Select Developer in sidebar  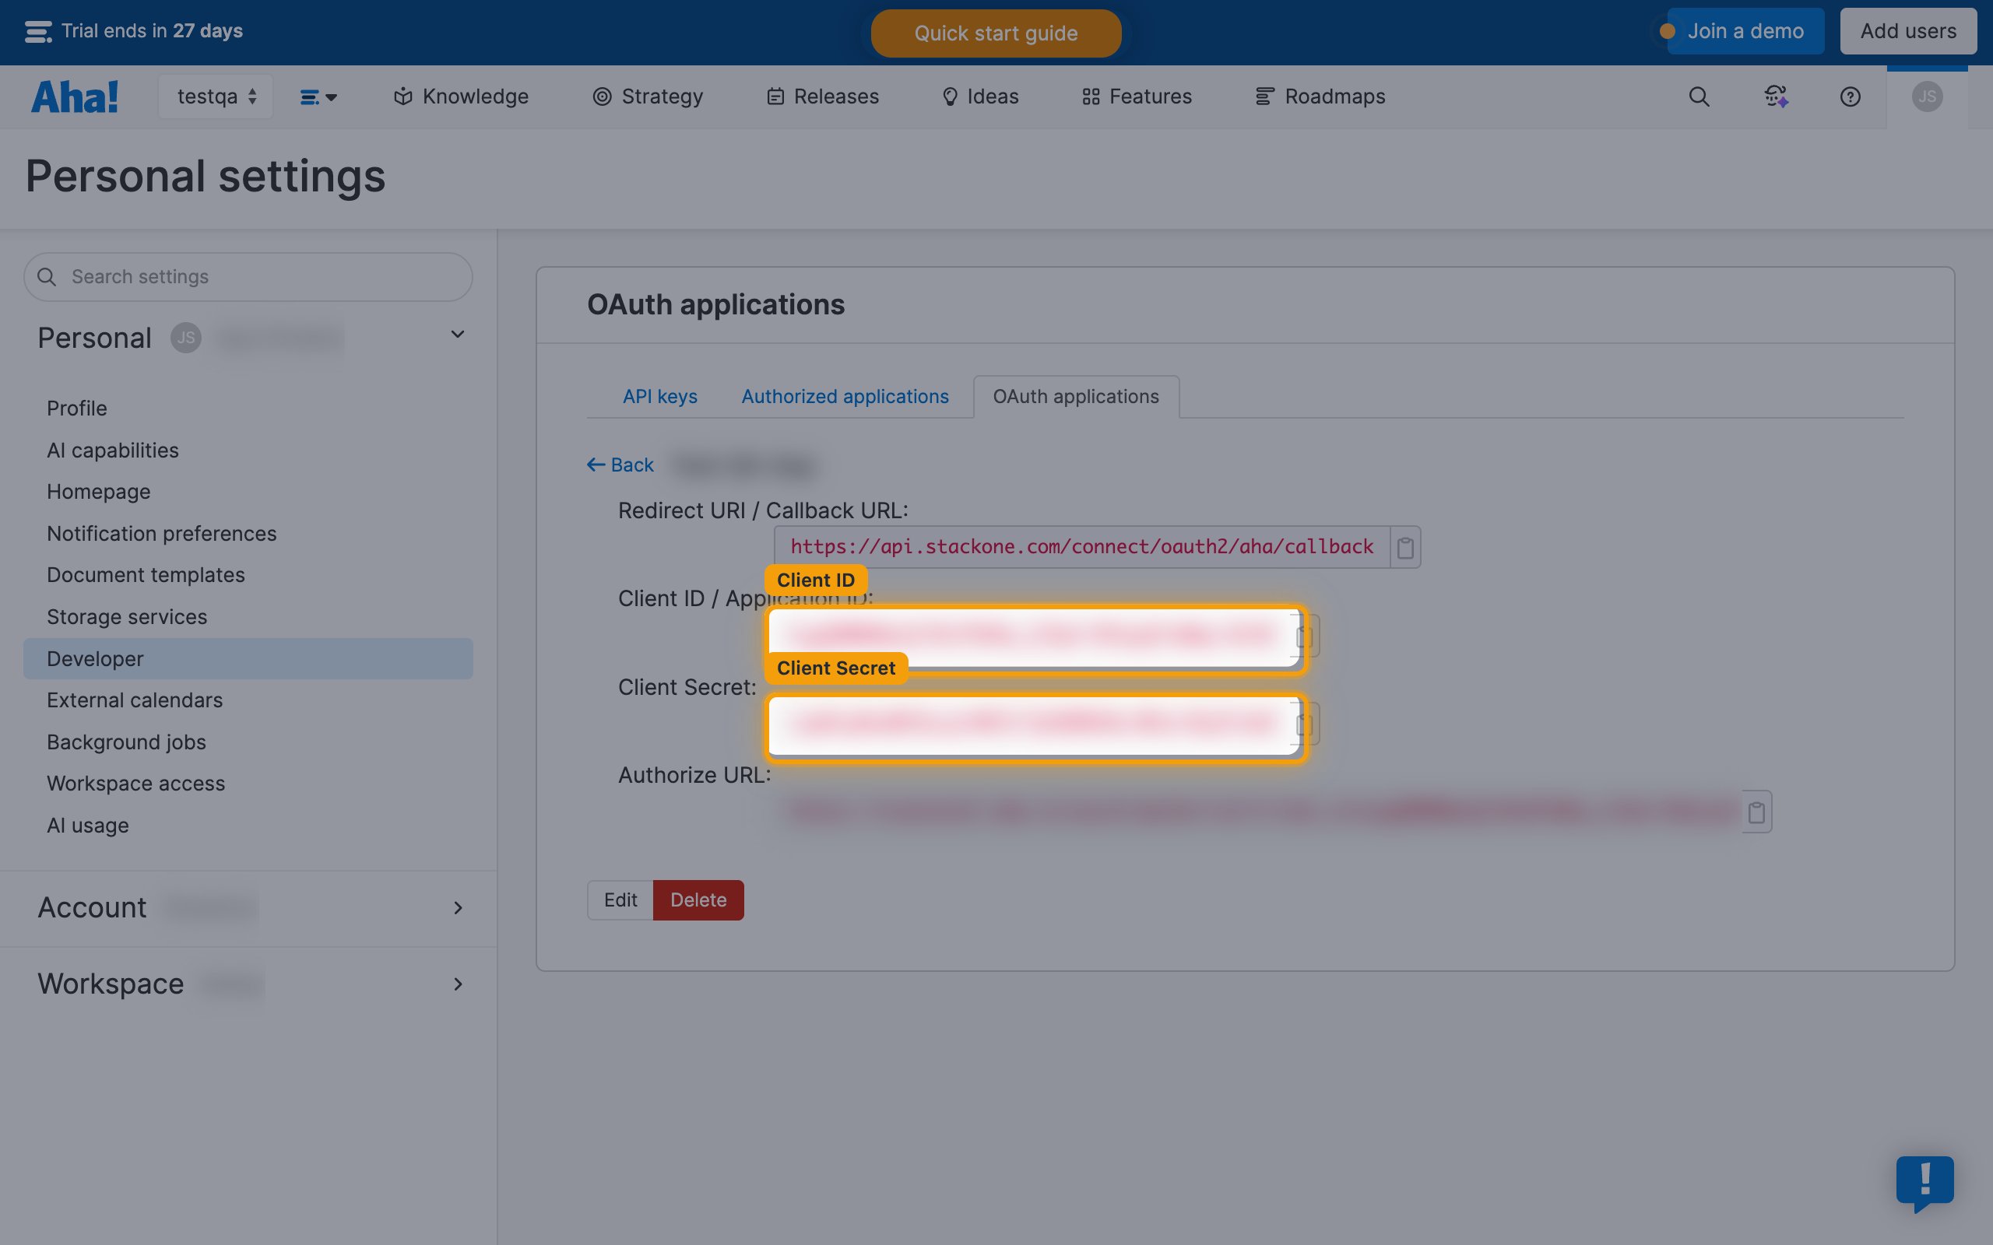click(248, 659)
